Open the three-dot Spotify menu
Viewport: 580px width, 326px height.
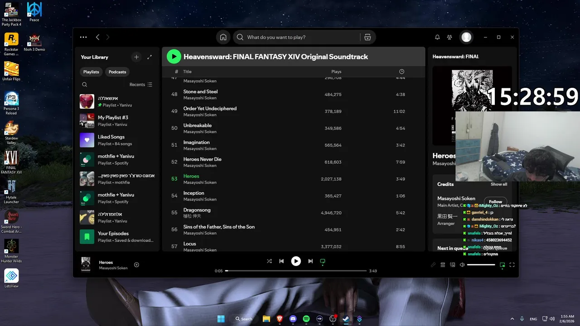coord(83,37)
